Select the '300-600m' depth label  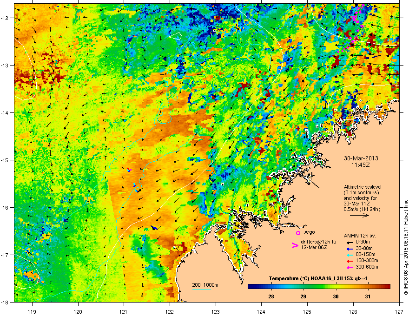point(367,267)
